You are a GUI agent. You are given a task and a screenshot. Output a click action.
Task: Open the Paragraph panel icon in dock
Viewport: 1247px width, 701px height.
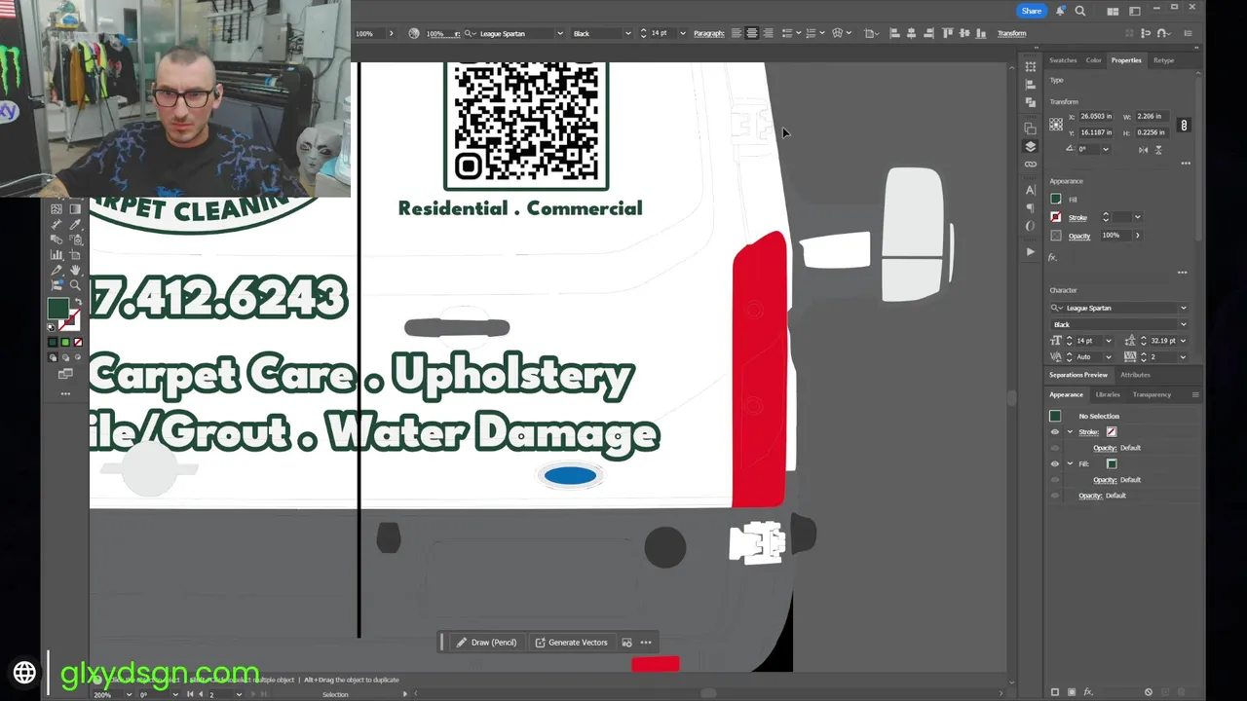point(1031,208)
